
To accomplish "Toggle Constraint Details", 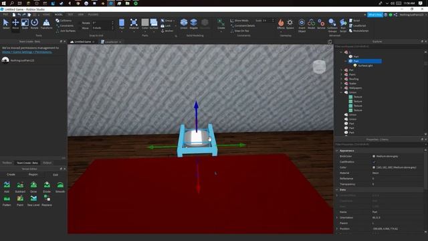I will click(x=242, y=25).
